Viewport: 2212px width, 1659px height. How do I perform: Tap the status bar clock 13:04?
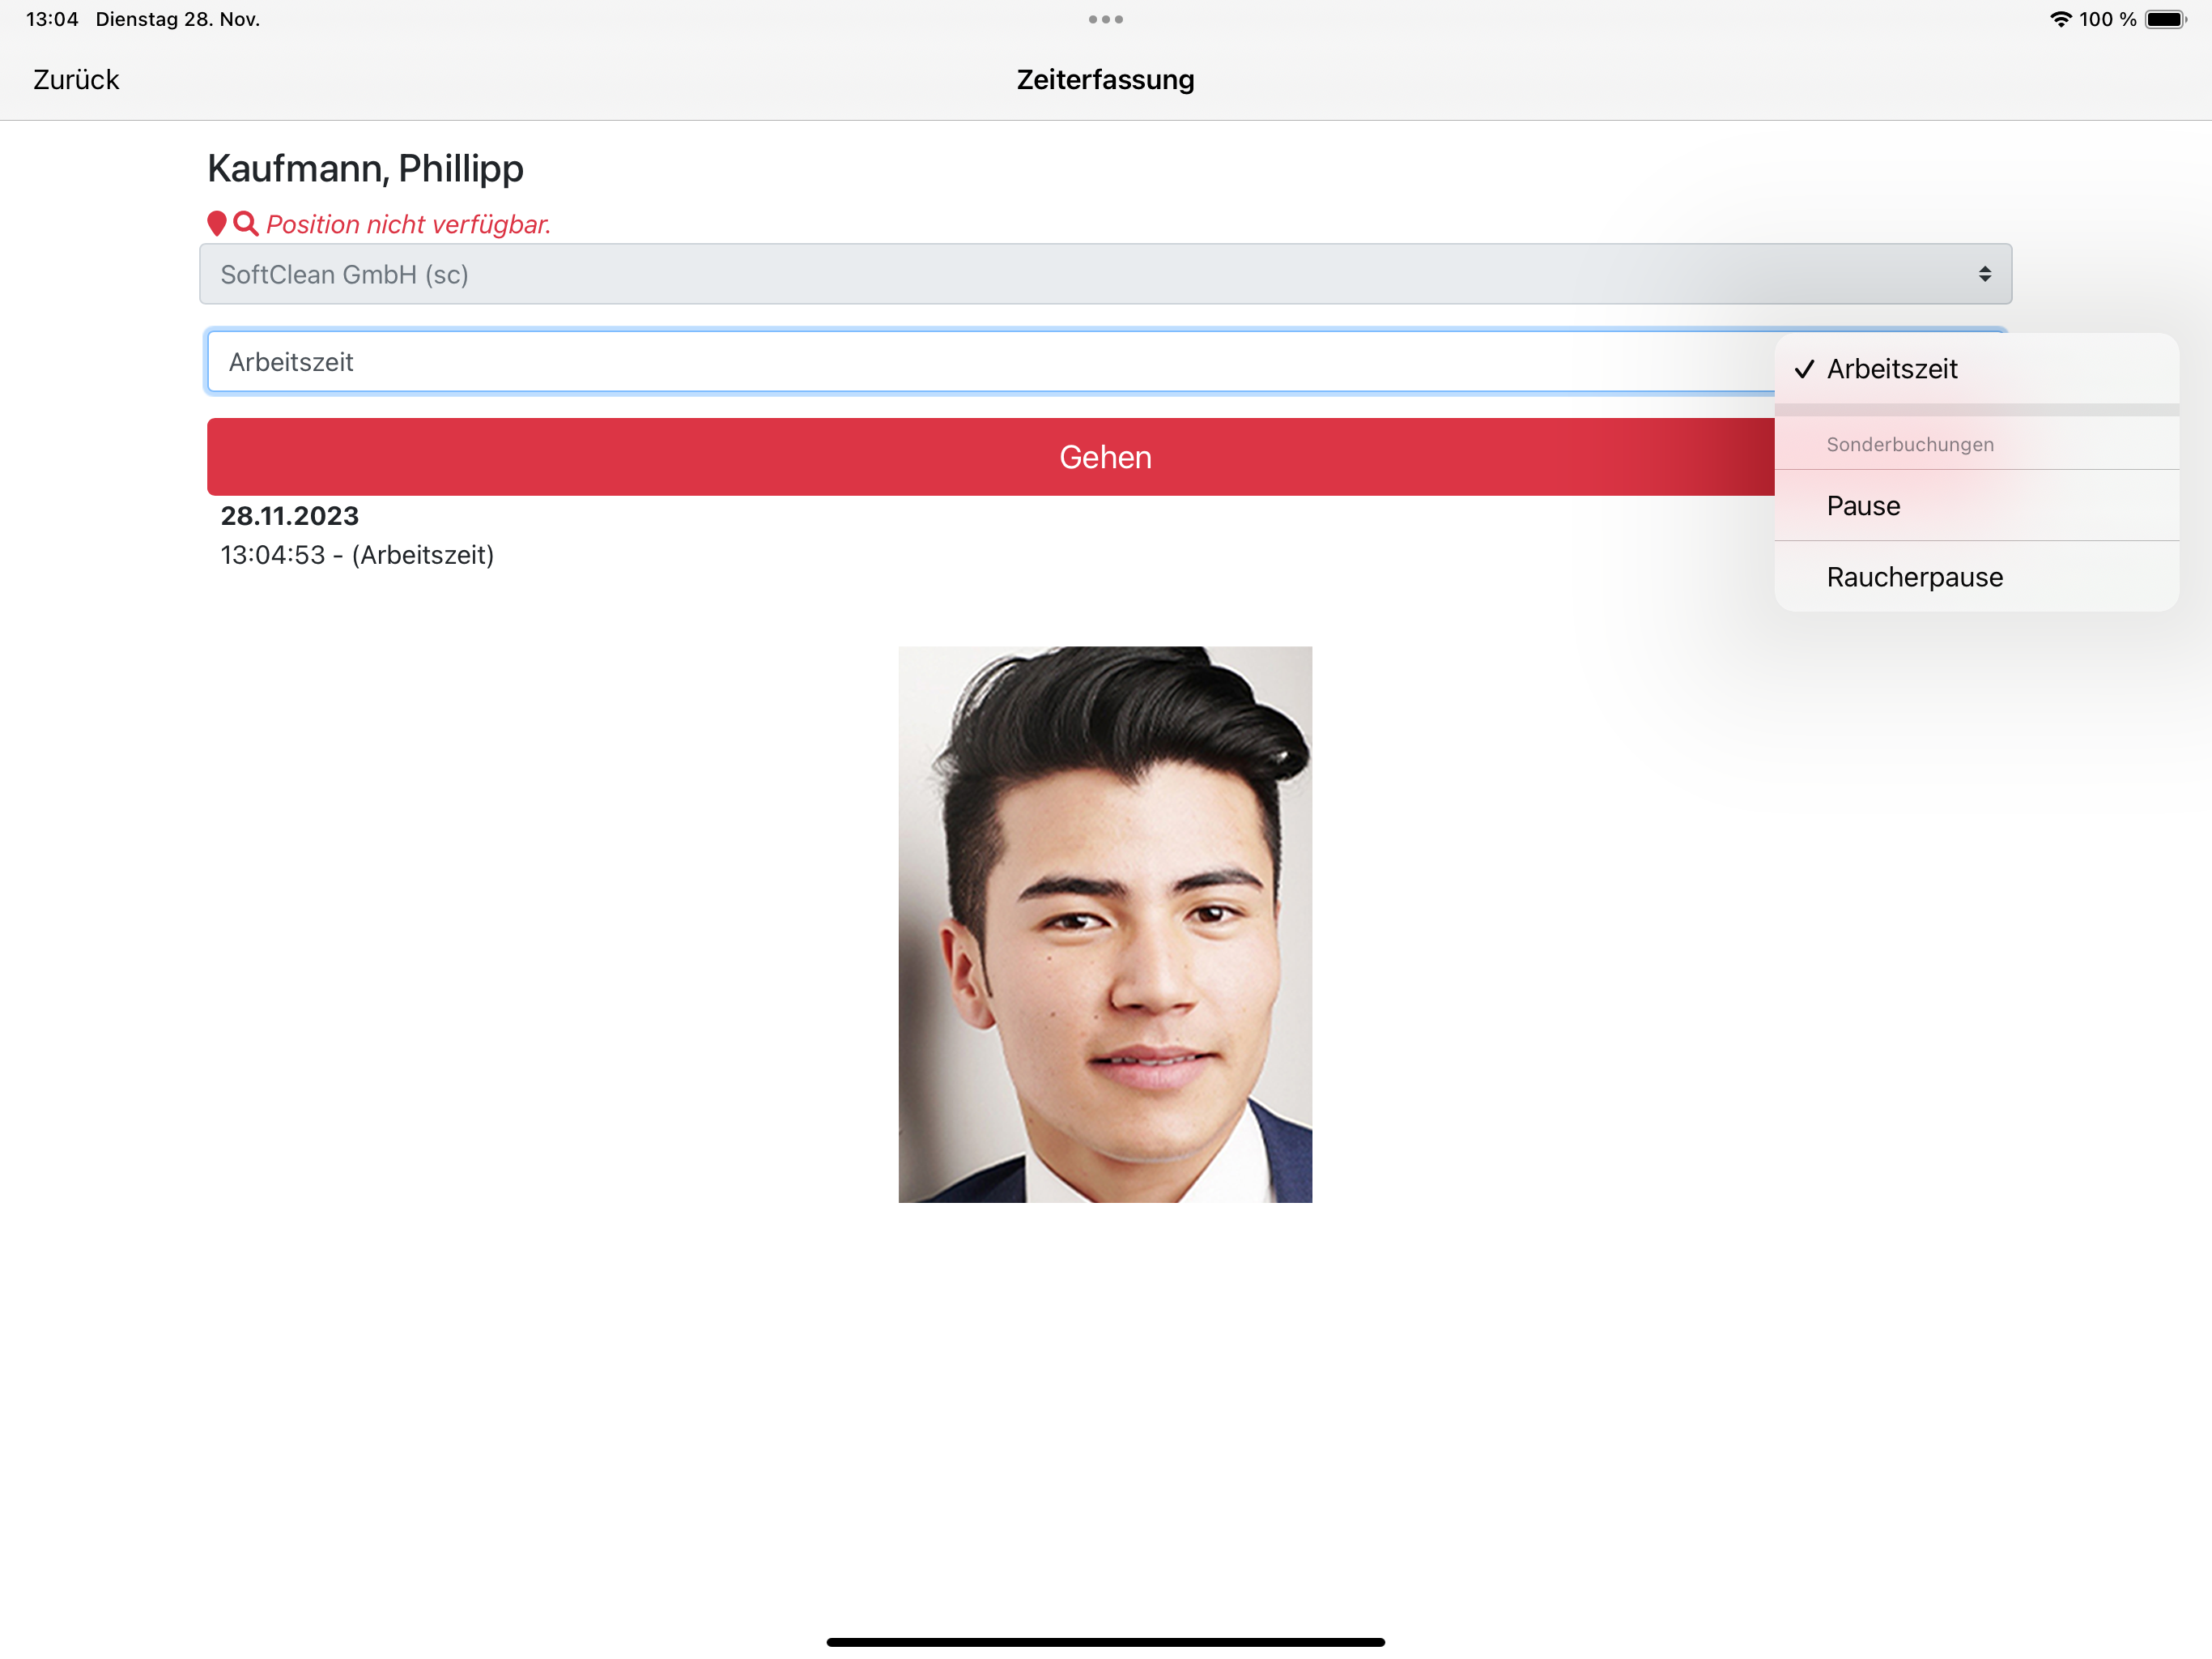pyautogui.click(x=52, y=19)
